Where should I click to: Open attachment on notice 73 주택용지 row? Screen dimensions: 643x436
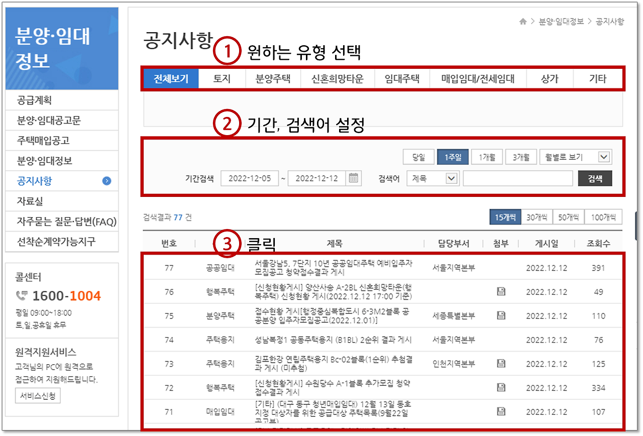(501, 363)
